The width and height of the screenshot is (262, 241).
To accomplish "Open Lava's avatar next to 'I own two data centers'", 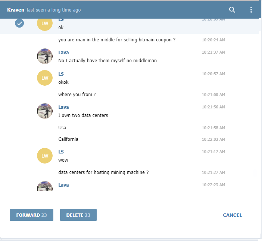I will pos(45,111).
